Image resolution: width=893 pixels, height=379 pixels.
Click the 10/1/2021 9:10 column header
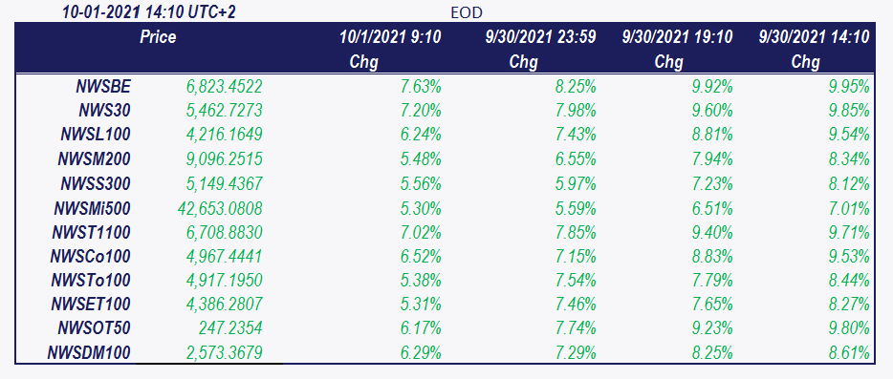click(x=390, y=37)
